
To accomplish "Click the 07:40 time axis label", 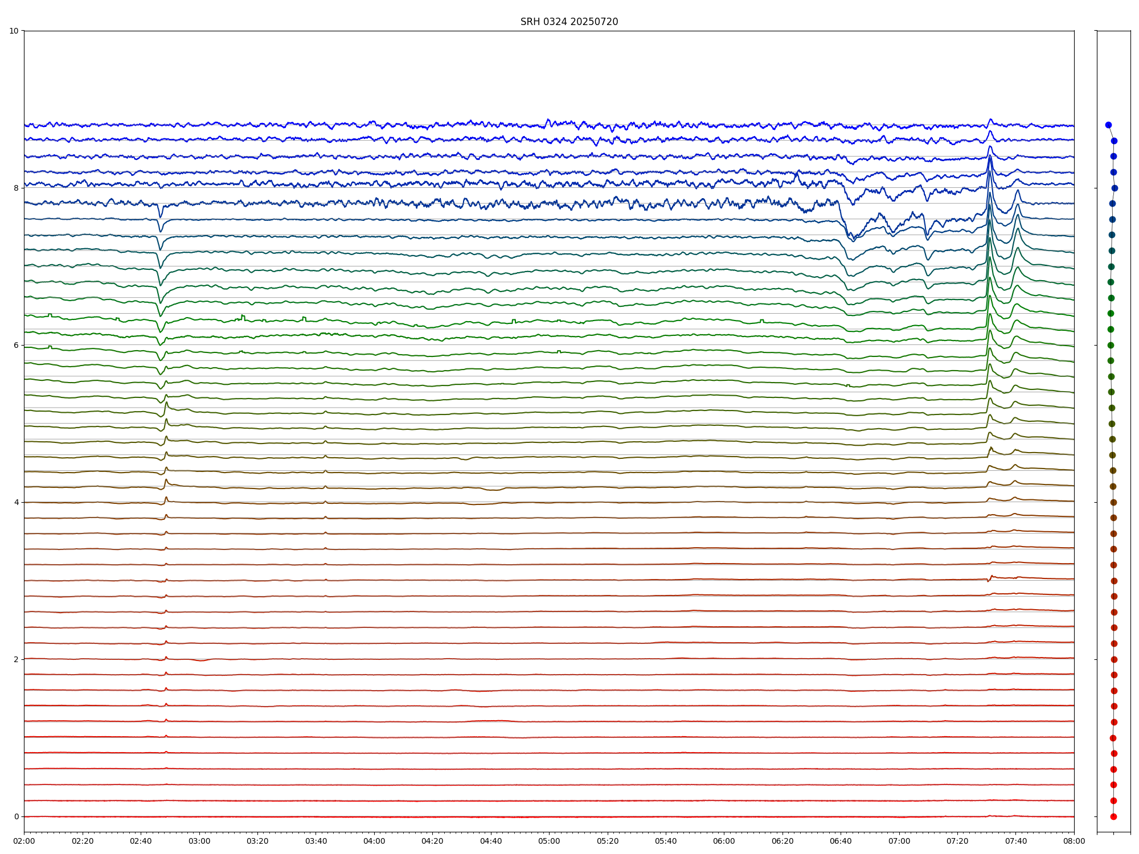I will click(1016, 841).
